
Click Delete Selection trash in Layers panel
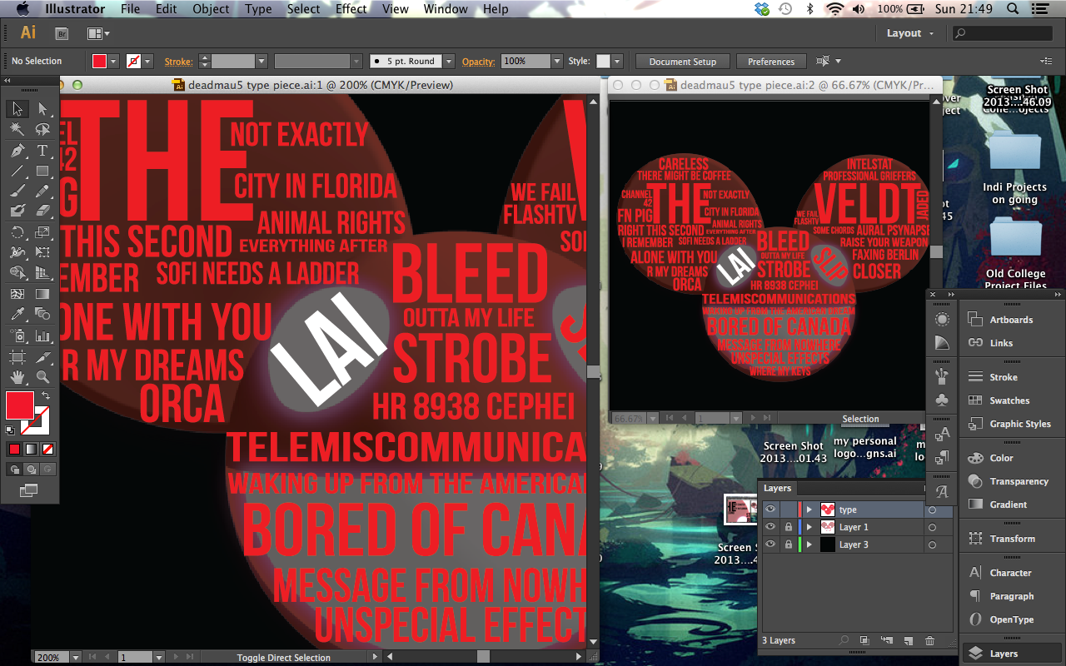pyautogui.click(x=929, y=640)
